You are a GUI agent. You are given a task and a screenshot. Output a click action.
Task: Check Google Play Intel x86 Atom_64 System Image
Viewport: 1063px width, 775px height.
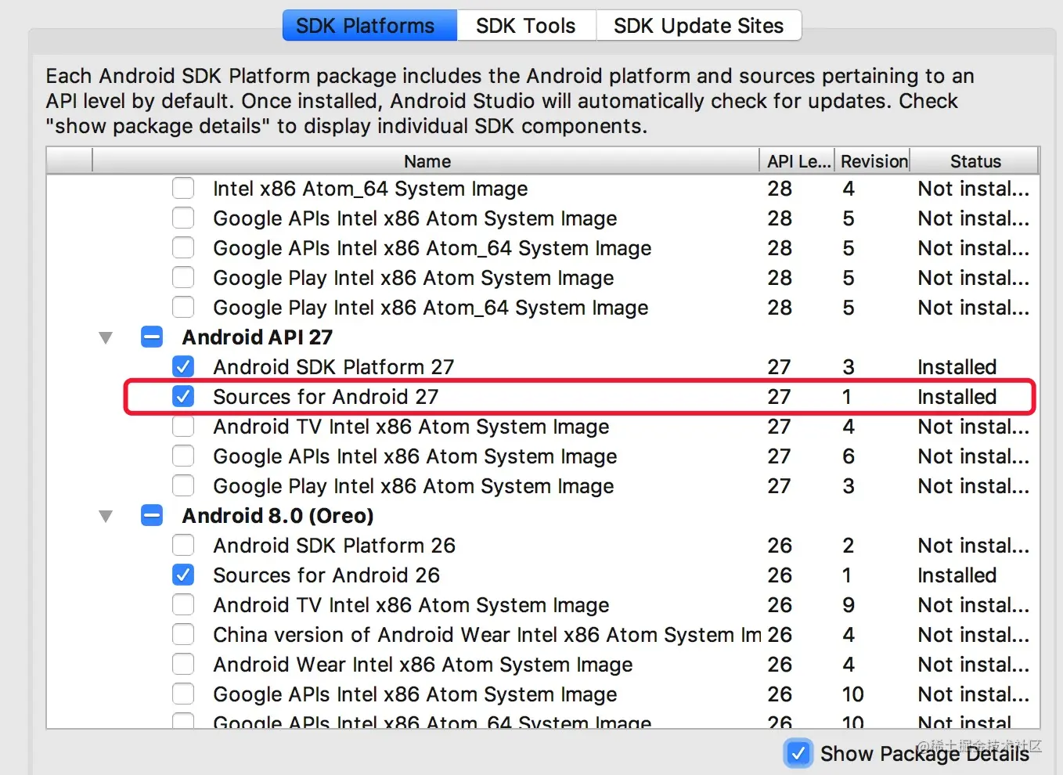pyautogui.click(x=183, y=308)
